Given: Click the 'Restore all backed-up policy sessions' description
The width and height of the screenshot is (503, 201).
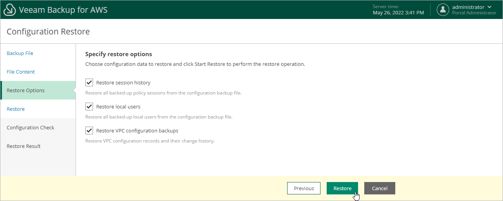Looking at the screenshot, I should (164, 93).
